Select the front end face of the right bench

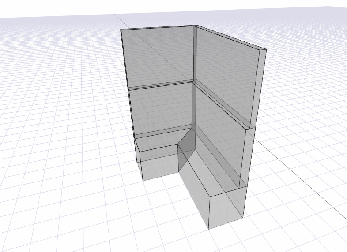(x=227, y=208)
